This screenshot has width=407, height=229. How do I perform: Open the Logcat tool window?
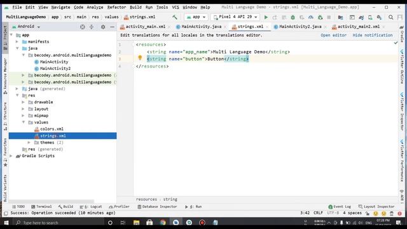(x=90, y=207)
